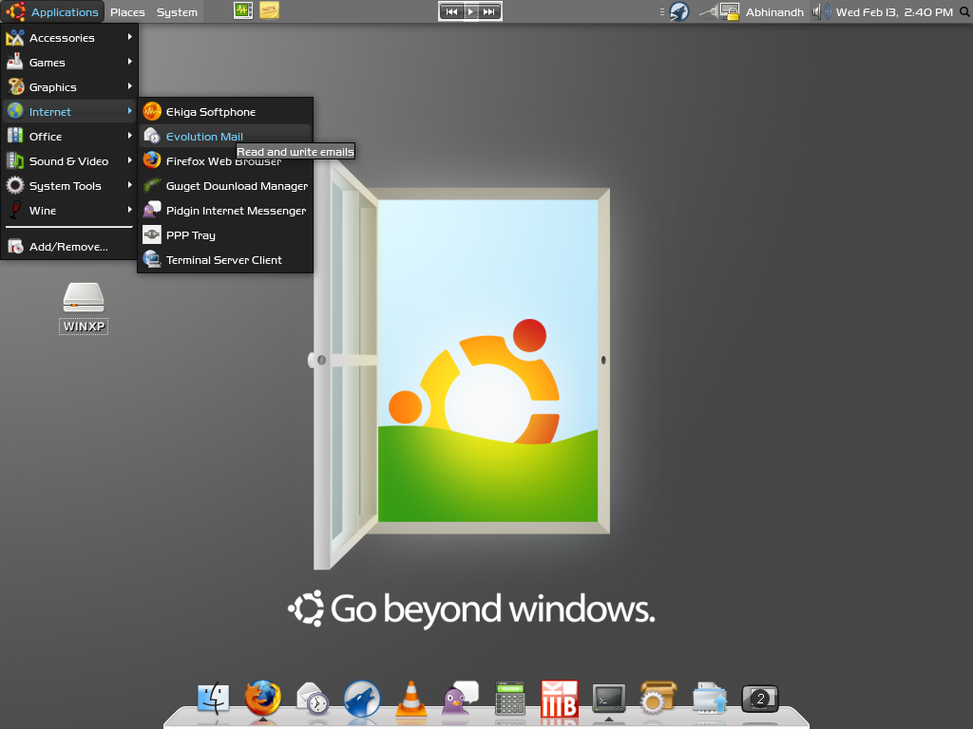Select the Internet category in Applications menu
Image resolution: width=973 pixels, height=729 pixels.
point(68,112)
